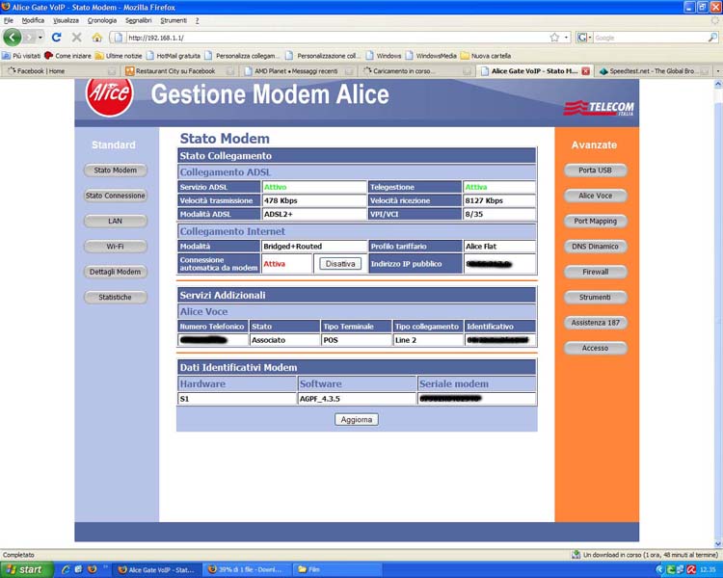Switch to the AMD Planet tab
Image resolution: width=723 pixels, height=578 pixels.
click(299, 71)
